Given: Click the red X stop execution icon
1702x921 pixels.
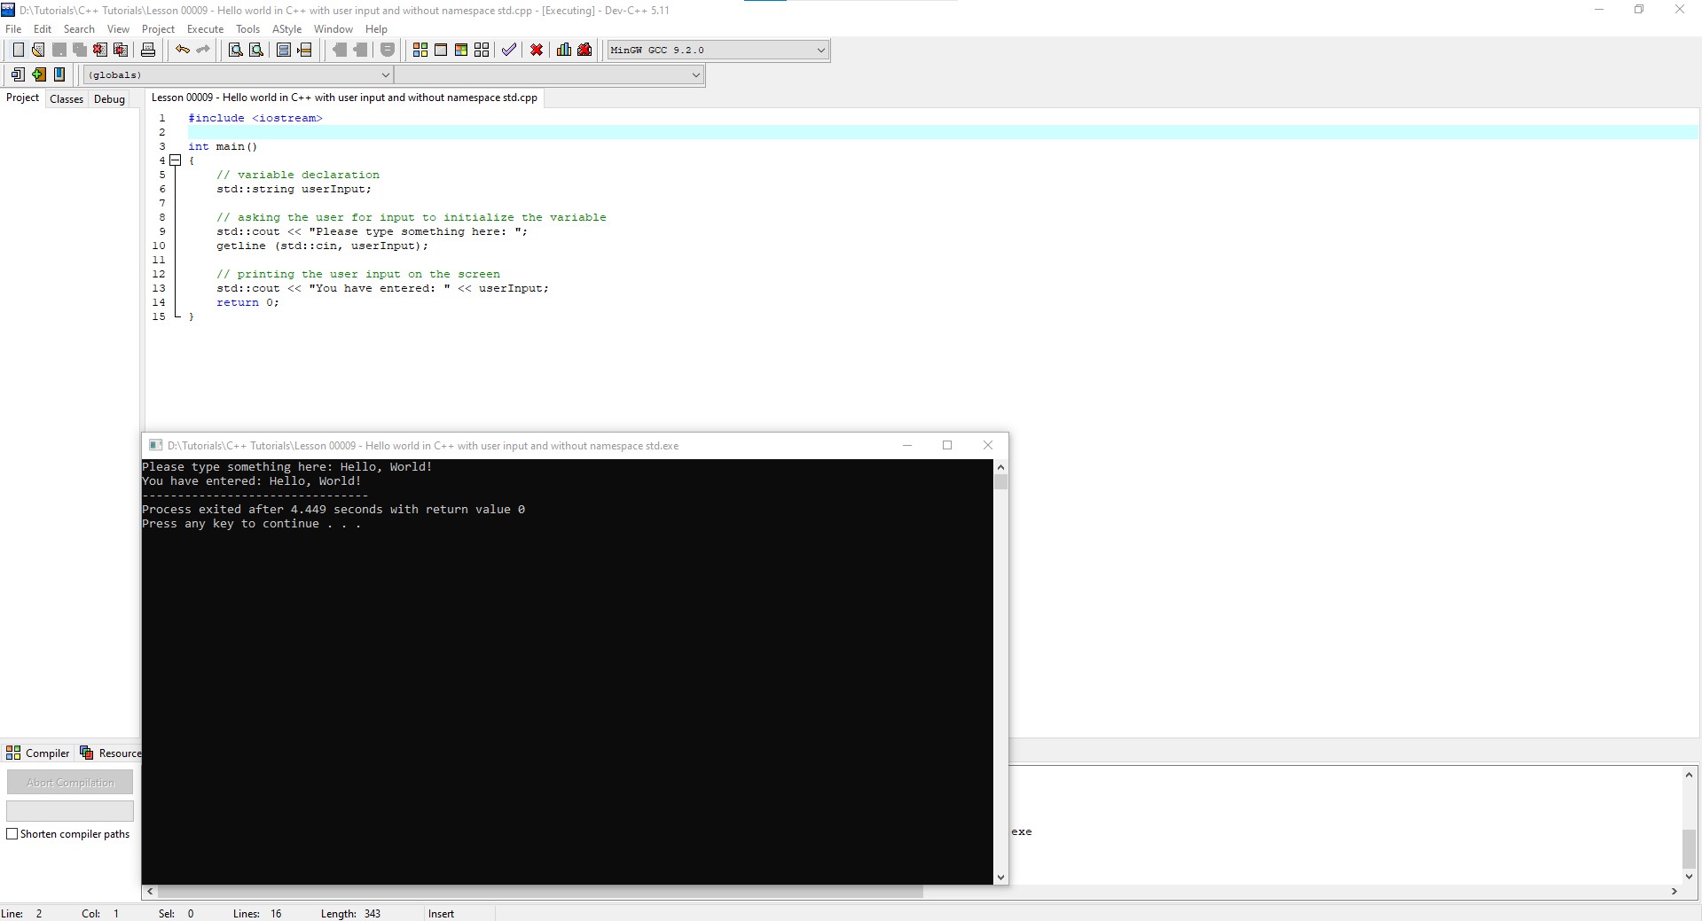Looking at the screenshot, I should click(x=537, y=50).
